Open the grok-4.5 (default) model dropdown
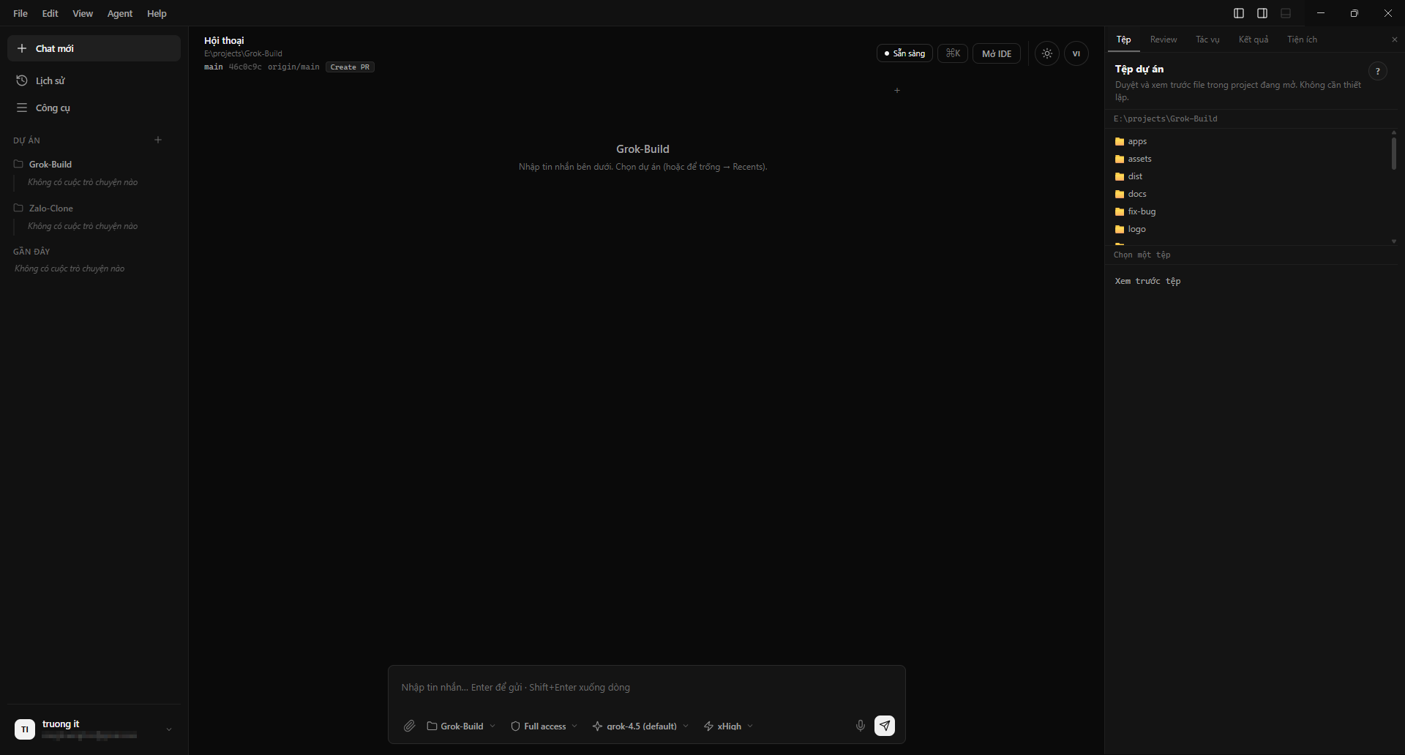The width and height of the screenshot is (1405, 755). (641, 726)
